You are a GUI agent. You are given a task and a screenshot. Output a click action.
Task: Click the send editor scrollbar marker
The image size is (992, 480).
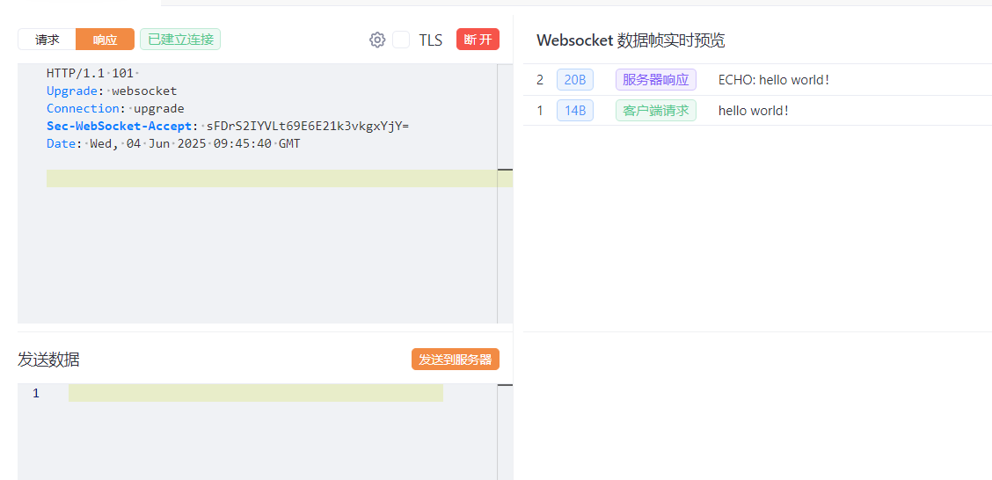click(506, 385)
